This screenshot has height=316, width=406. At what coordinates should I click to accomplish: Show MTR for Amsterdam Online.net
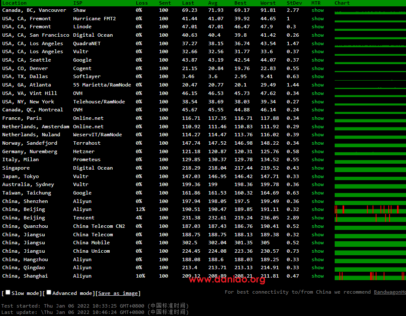(317, 127)
